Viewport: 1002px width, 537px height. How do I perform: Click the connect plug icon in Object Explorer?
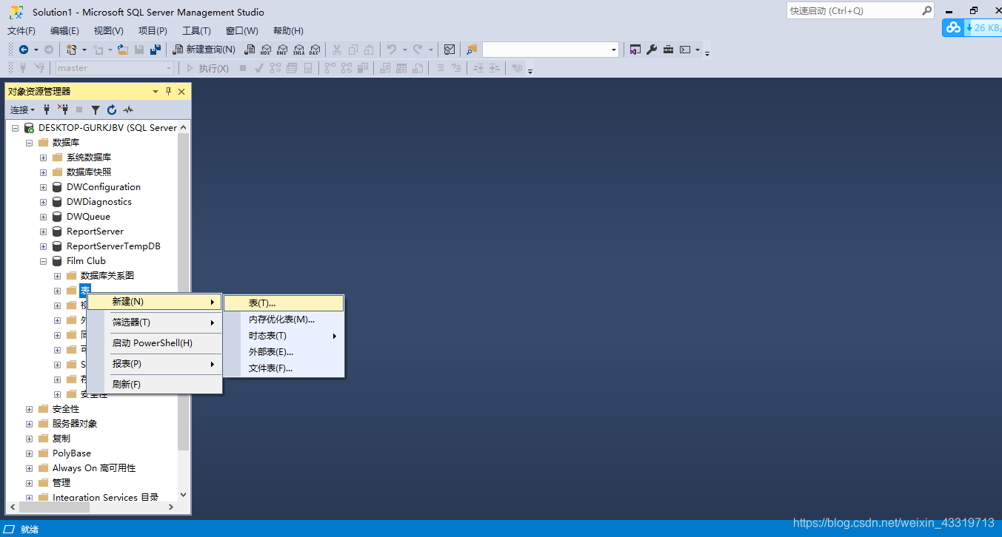pyautogui.click(x=47, y=109)
